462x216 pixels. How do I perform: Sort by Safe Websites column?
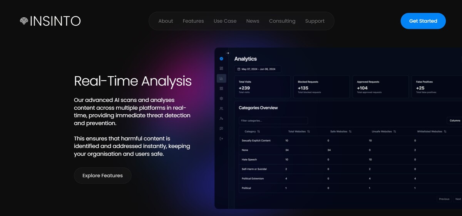(341, 132)
